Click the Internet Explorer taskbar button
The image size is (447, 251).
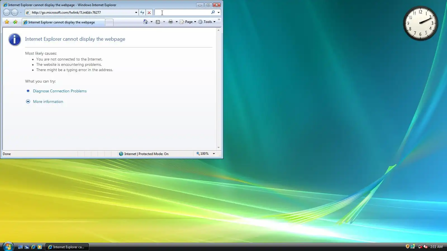coord(67,247)
